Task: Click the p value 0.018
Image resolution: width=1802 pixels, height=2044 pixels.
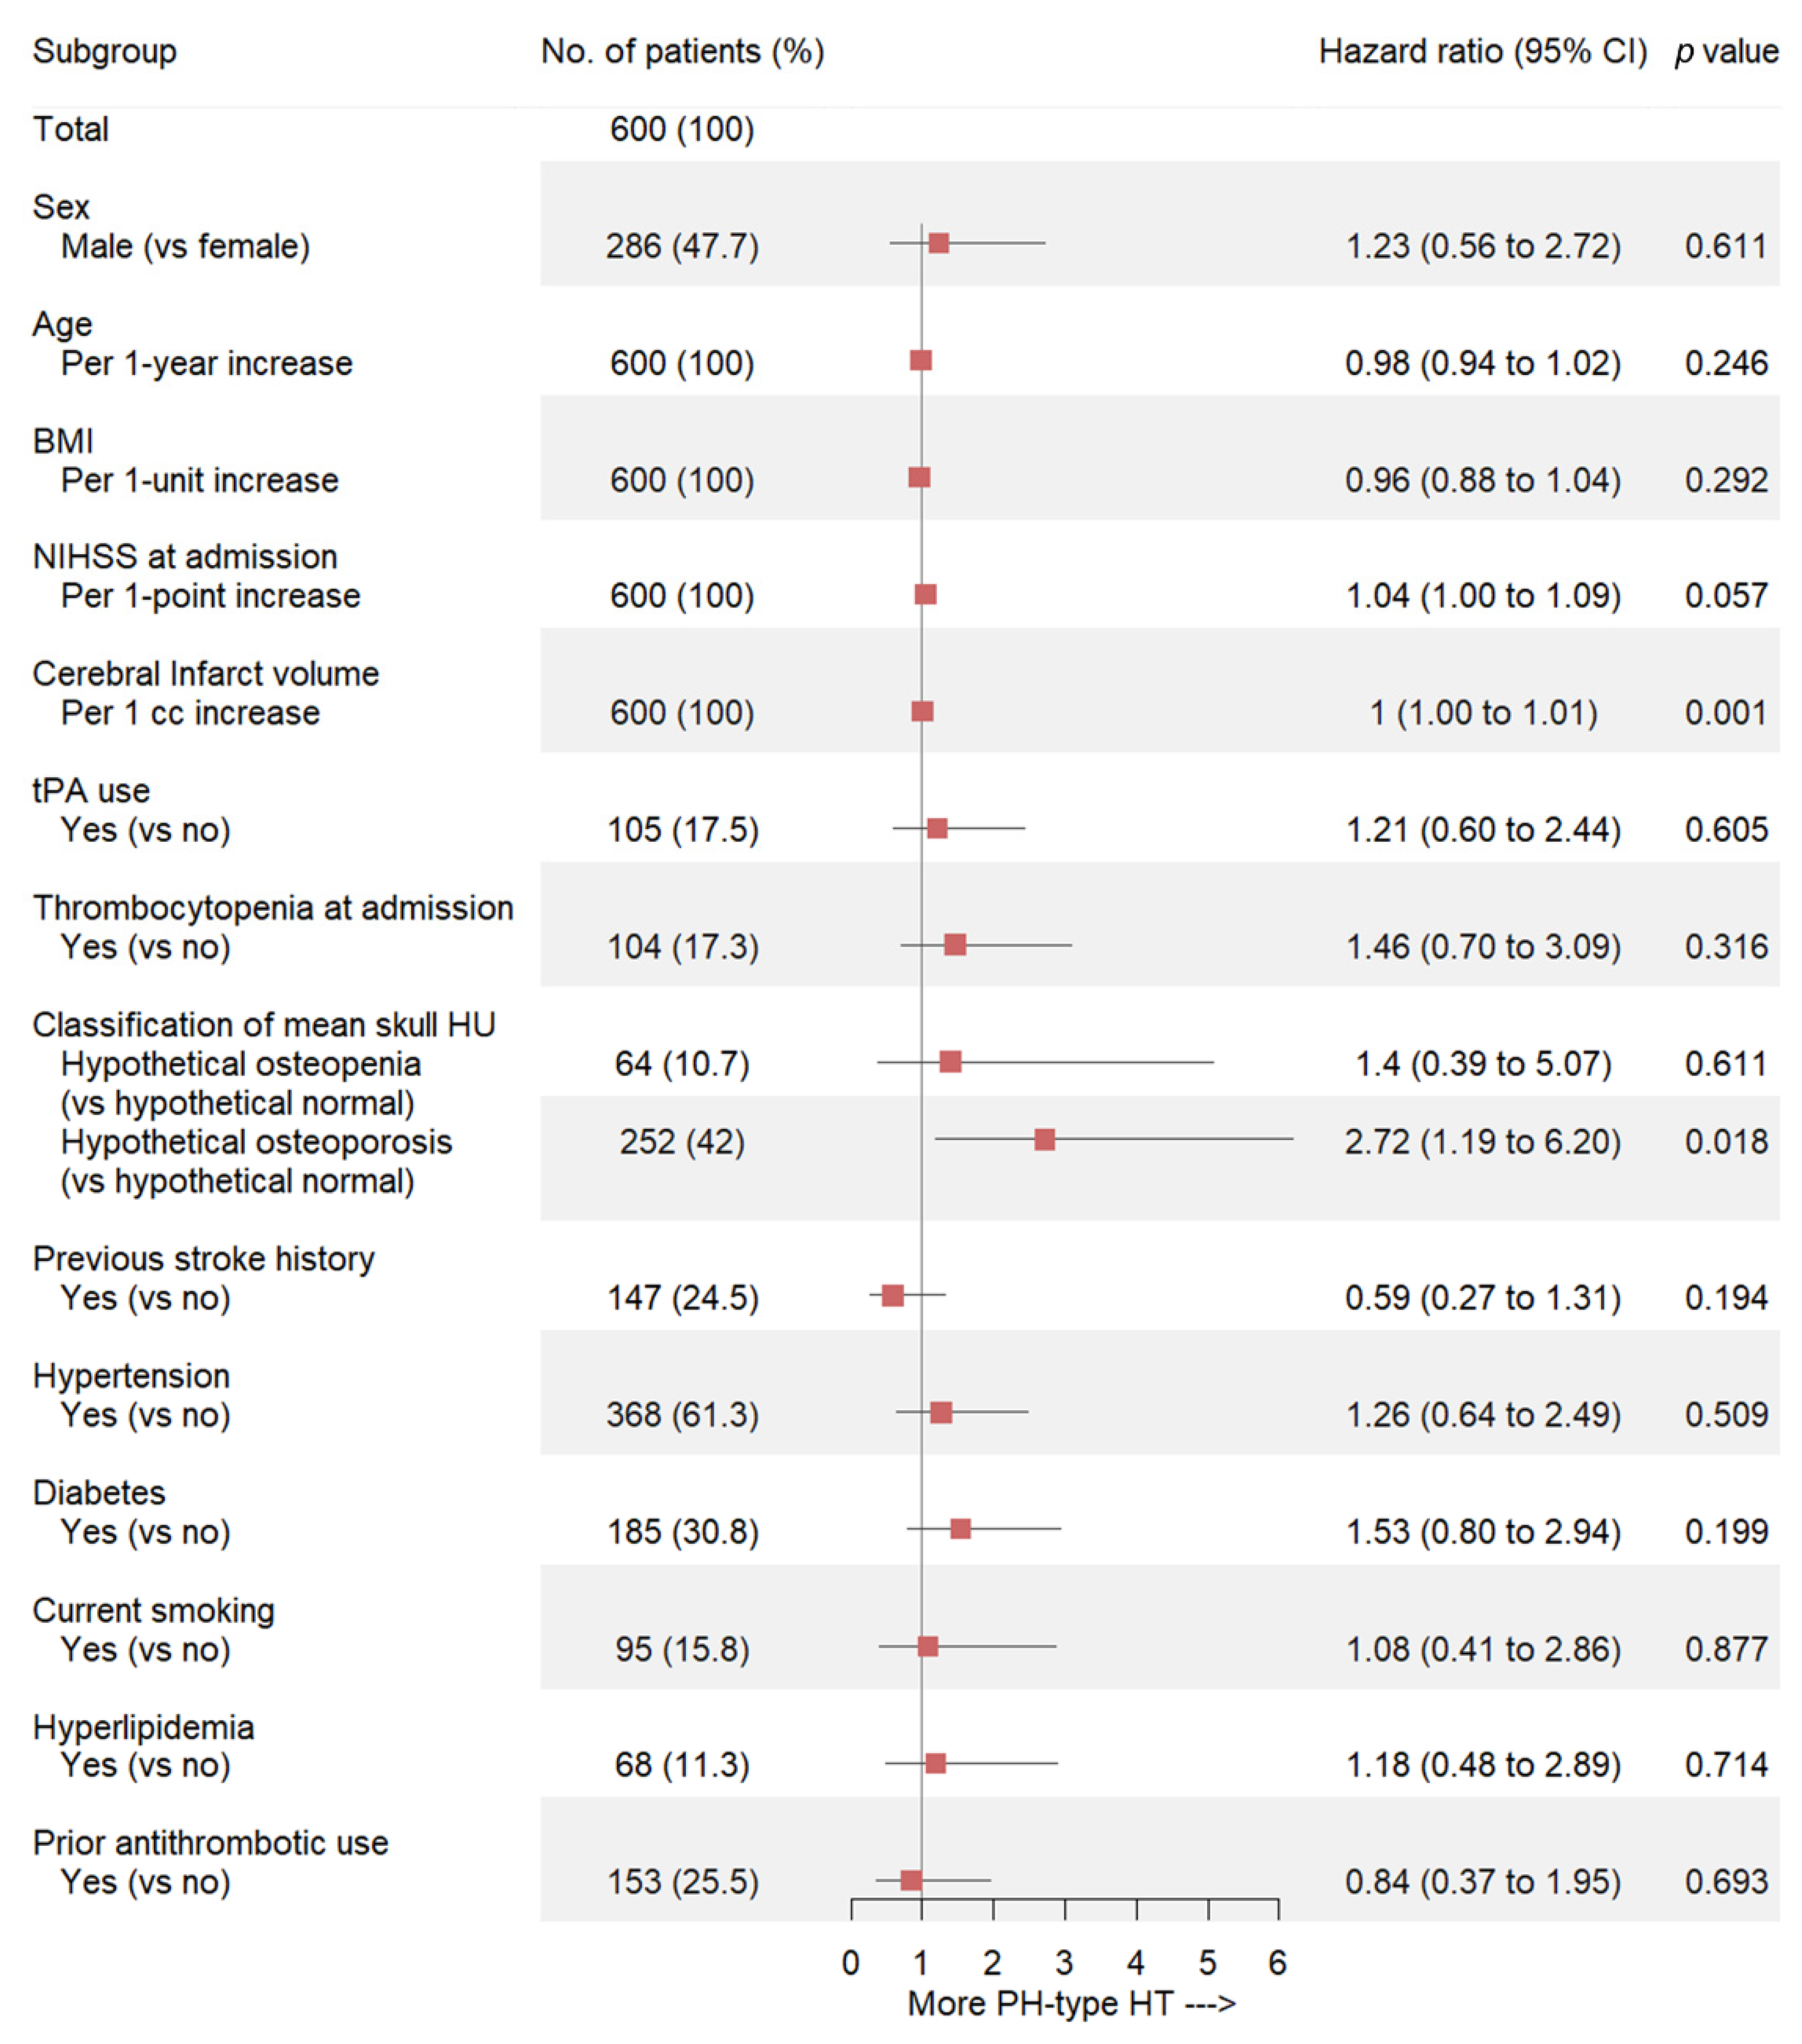Action: [x=1726, y=1141]
